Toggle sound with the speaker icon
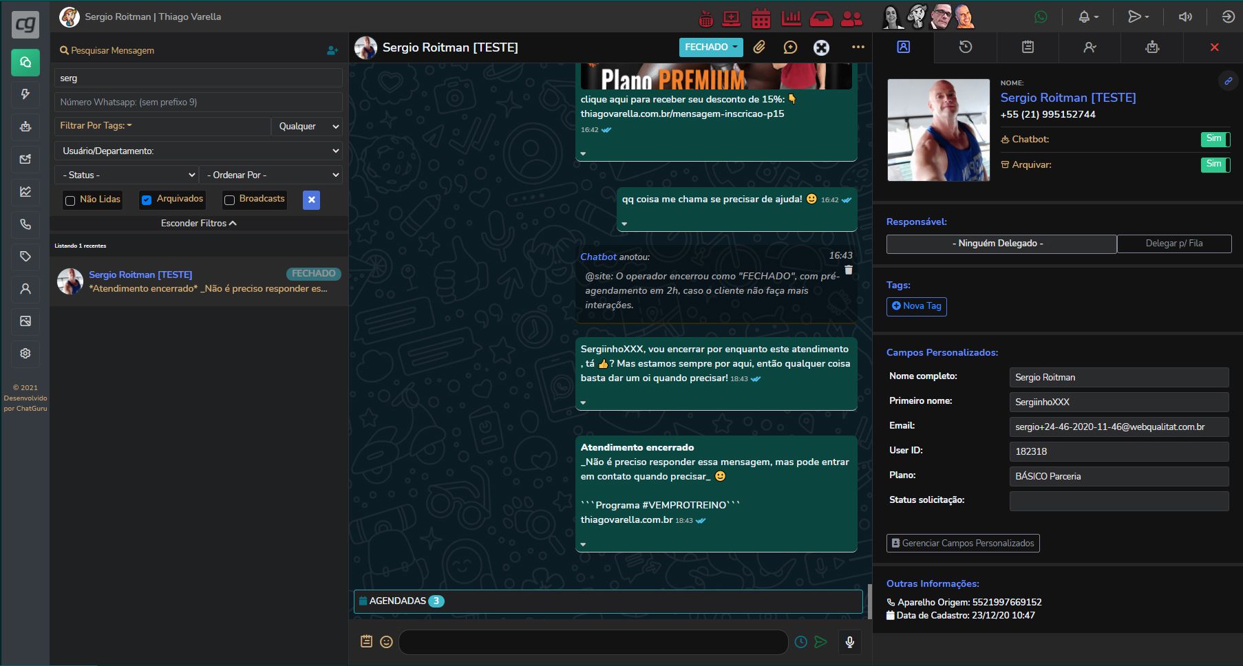Image resolution: width=1243 pixels, height=666 pixels. (x=1185, y=17)
